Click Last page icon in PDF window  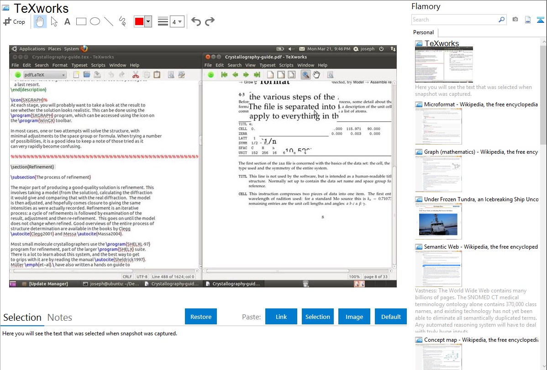257,75
